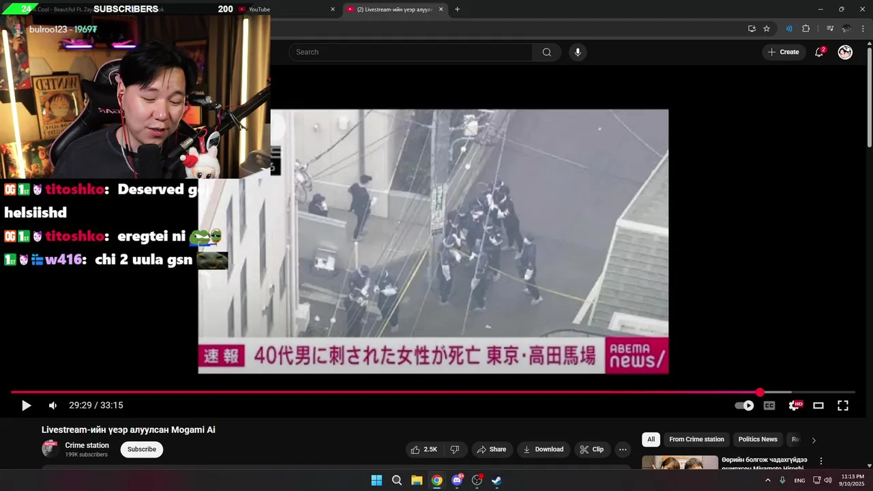Open Chrome extensions puzzle icon

click(805, 29)
